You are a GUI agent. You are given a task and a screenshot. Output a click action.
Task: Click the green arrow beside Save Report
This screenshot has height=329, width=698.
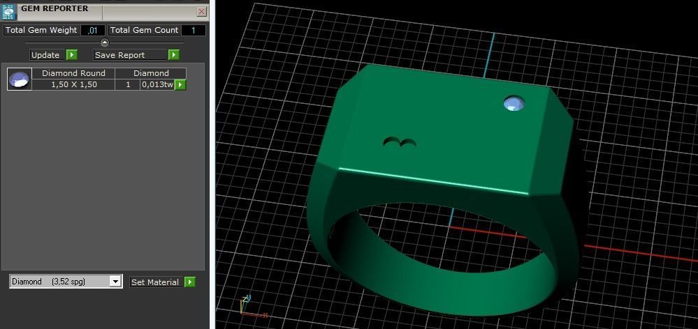click(x=173, y=55)
